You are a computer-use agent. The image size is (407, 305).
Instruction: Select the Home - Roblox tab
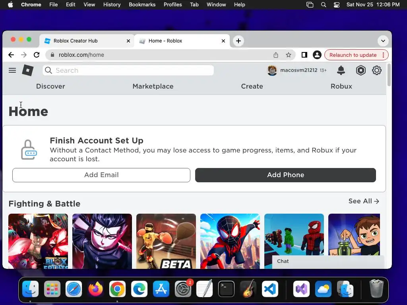point(182,41)
